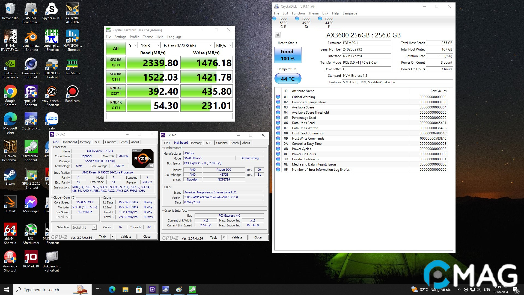Expand the 1GiB test size dropdown

[x=150, y=45]
